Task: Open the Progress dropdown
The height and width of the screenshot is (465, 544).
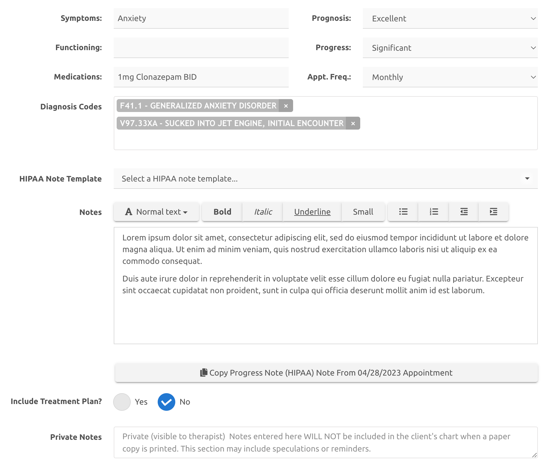Action: click(450, 48)
